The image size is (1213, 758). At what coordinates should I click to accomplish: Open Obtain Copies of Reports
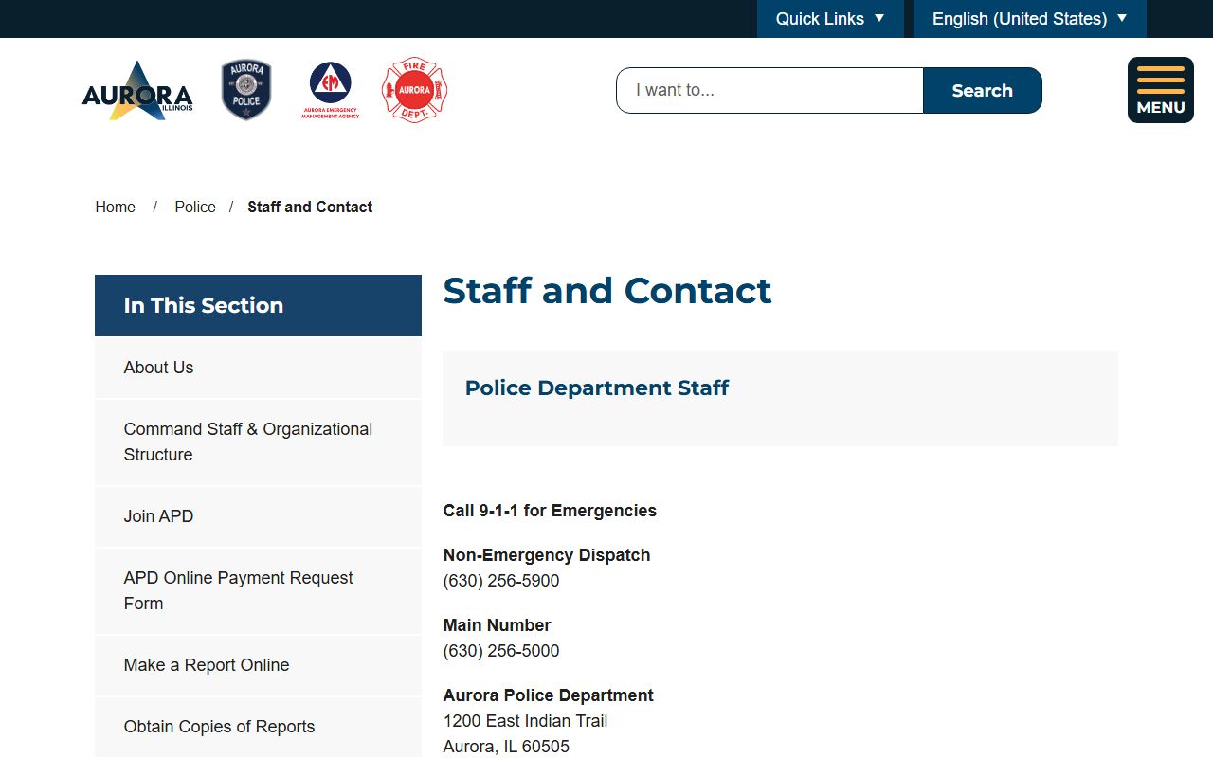(258, 727)
